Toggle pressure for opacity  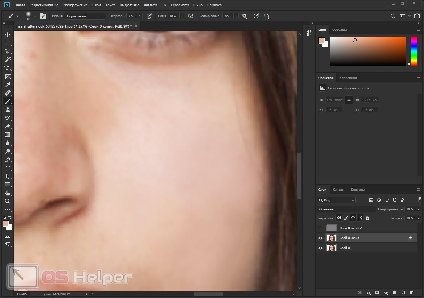[x=149, y=16]
